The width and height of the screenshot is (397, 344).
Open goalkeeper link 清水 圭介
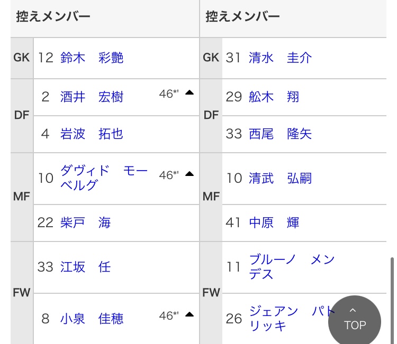click(280, 58)
